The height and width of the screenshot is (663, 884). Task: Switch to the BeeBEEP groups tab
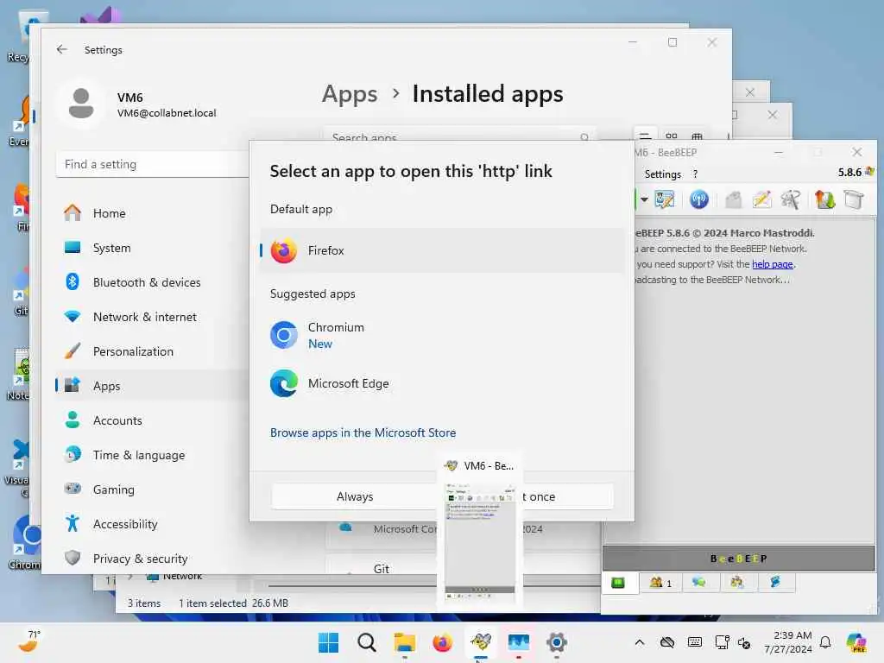tap(737, 583)
